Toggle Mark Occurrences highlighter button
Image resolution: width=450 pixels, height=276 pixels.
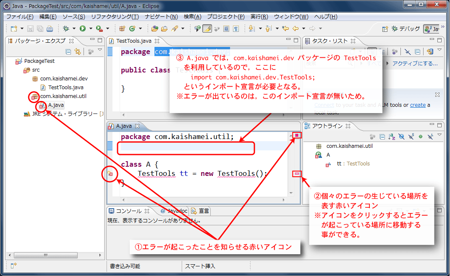coord(207,28)
